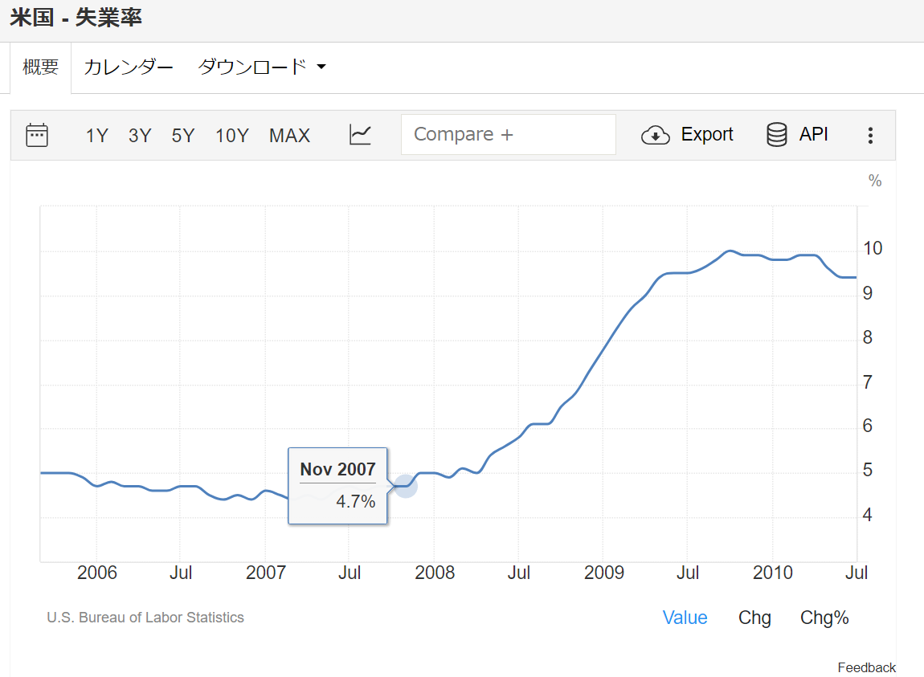Click the Compare + input field
Image resolution: width=924 pixels, height=677 pixels.
coord(508,135)
